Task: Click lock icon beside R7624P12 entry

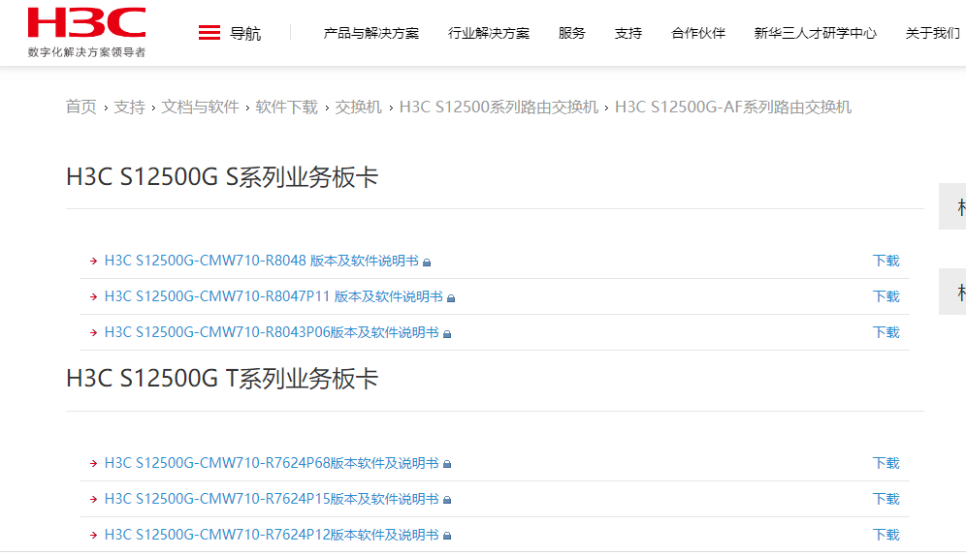Action: point(447,536)
